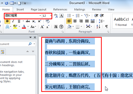
Task: Switch to Home tab
Action: click(6, 9)
